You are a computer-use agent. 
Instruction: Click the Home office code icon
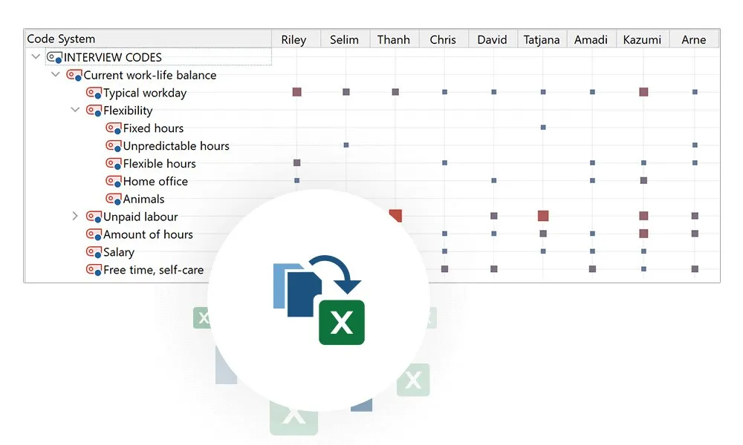click(113, 182)
